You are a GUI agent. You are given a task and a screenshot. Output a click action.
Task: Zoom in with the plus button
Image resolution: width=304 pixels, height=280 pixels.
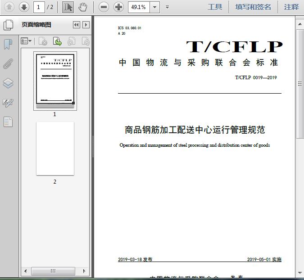coord(118,7)
